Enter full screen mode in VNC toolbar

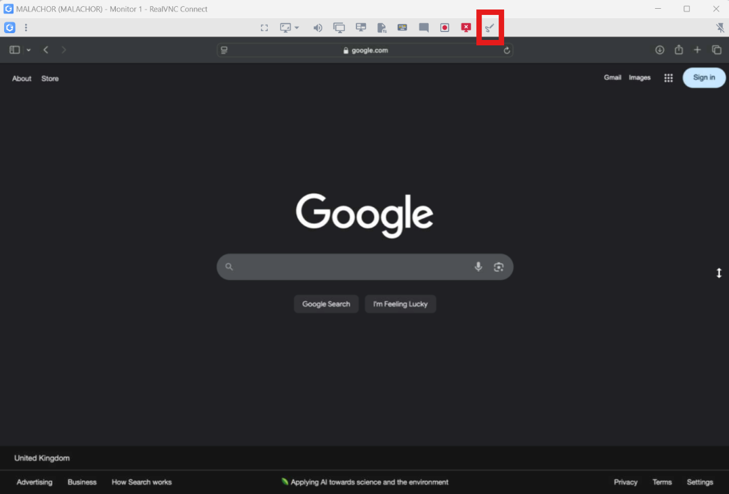coord(264,28)
